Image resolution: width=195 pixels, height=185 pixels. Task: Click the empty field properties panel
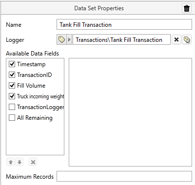click(130, 112)
